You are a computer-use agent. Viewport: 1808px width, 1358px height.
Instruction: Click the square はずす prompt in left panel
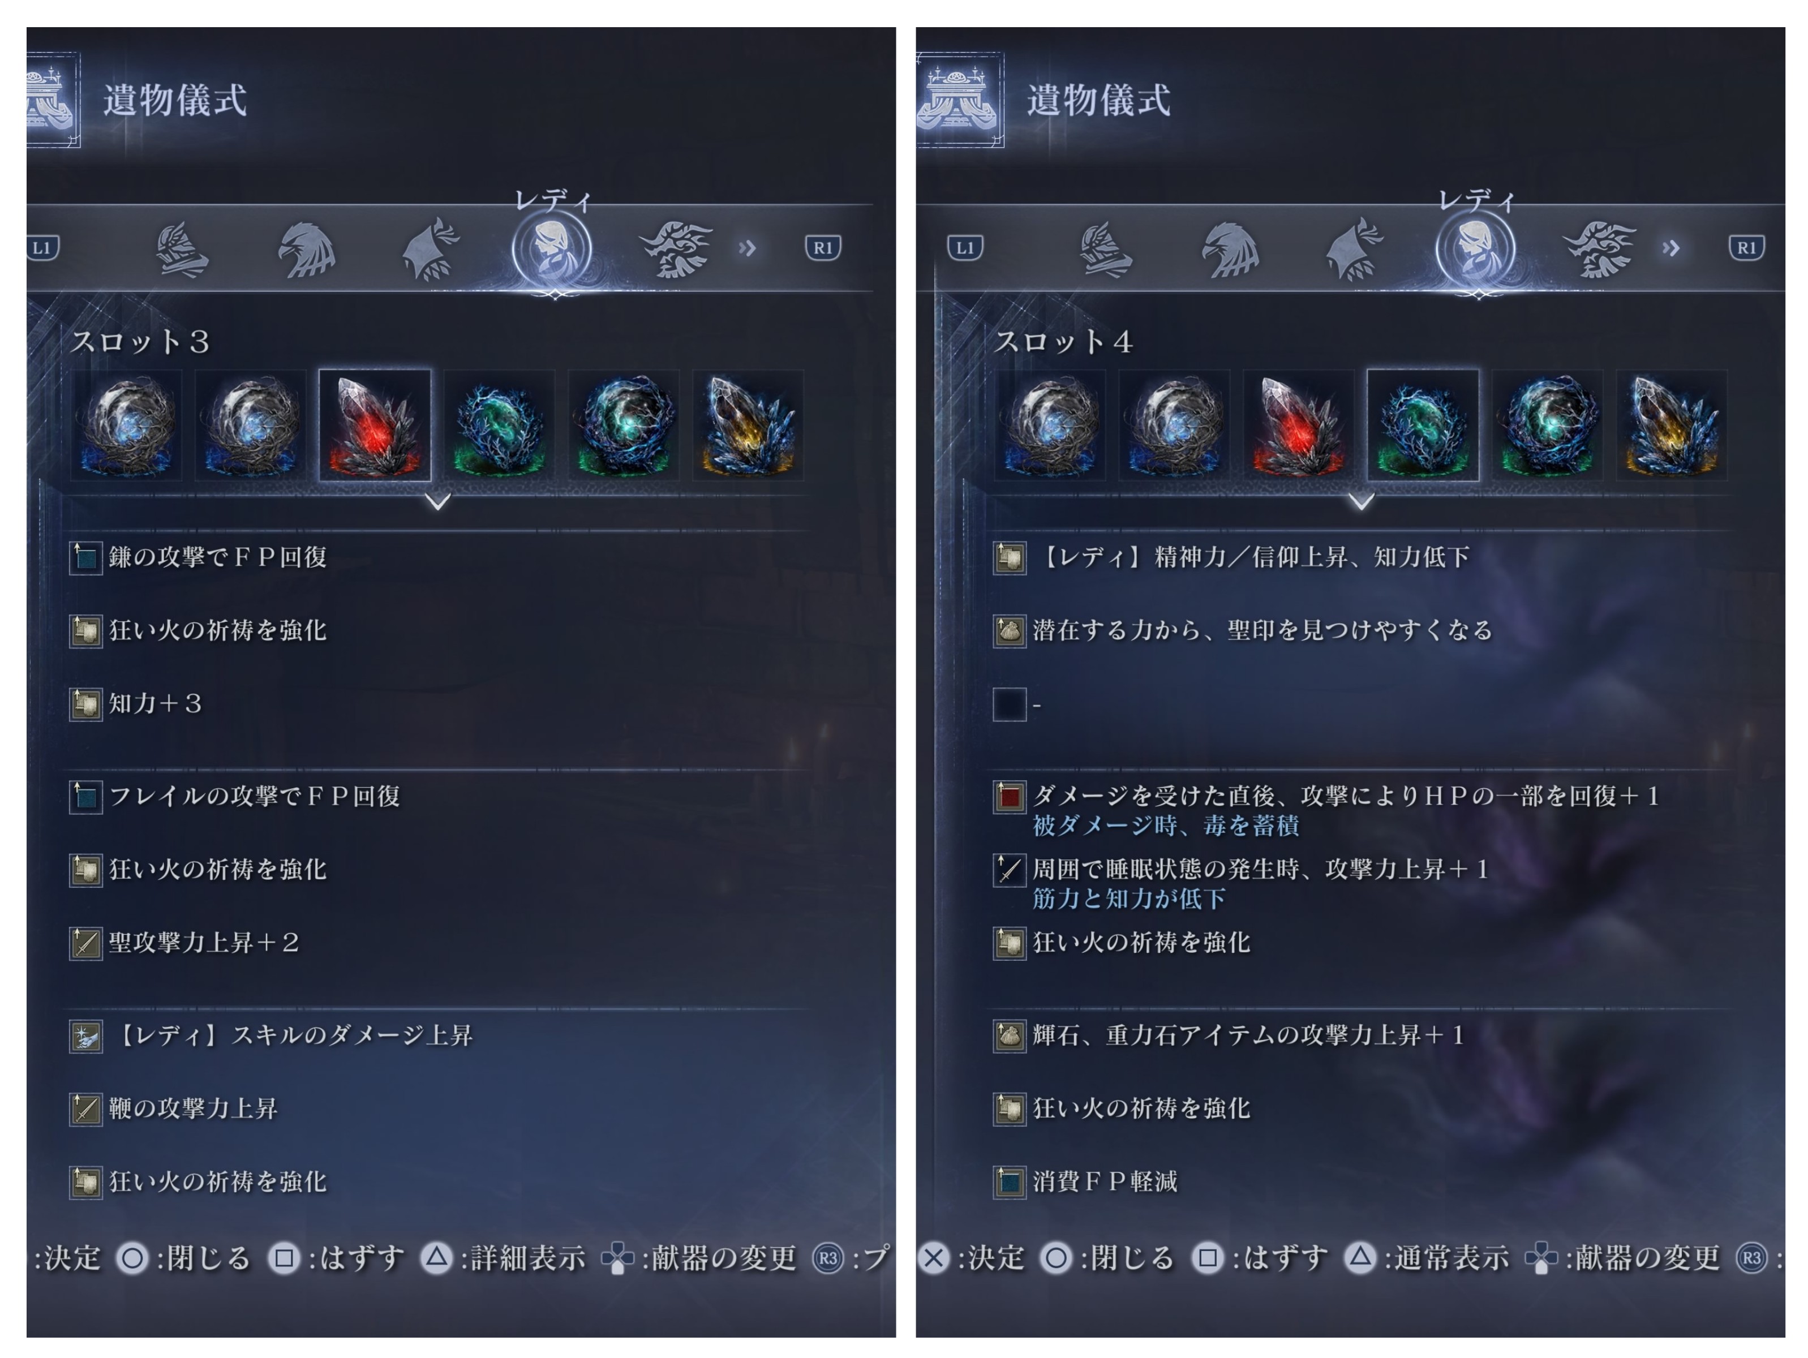pos(336,1257)
